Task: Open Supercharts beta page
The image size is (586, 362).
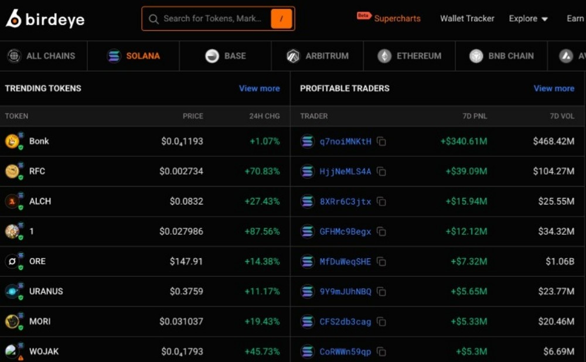Action: pos(397,19)
